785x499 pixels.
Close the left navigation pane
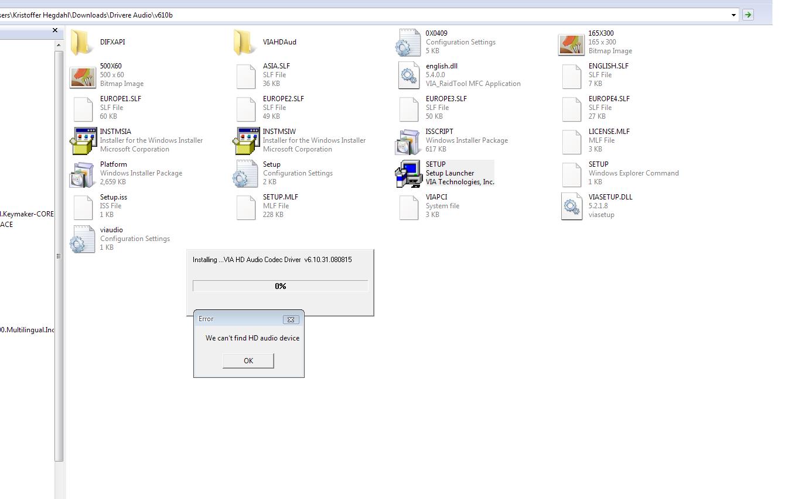[55, 30]
